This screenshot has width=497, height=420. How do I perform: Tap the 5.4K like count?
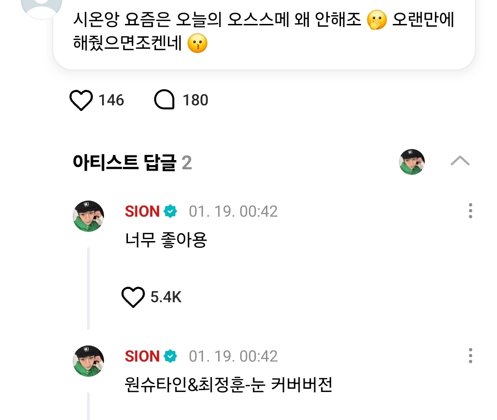click(166, 298)
